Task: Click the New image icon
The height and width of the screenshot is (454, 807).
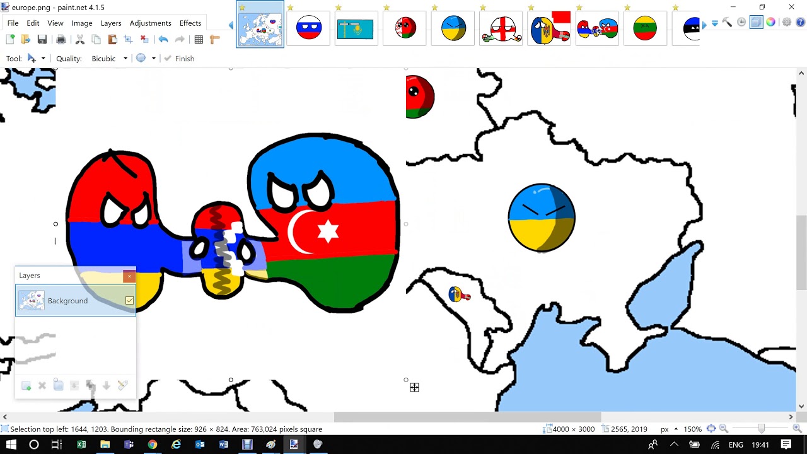Action: [x=10, y=39]
